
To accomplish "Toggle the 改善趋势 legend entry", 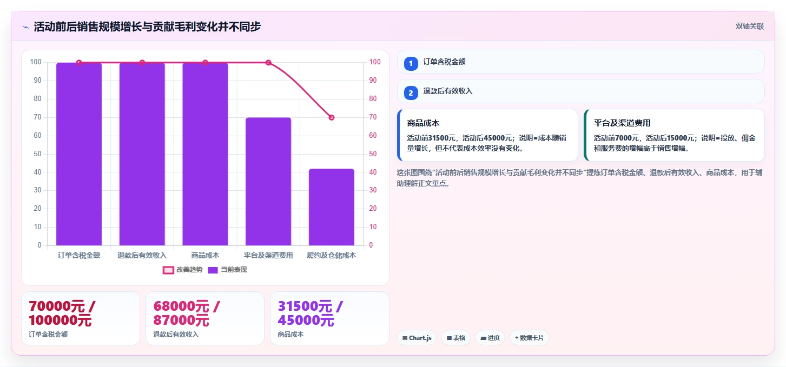I will [x=183, y=270].
